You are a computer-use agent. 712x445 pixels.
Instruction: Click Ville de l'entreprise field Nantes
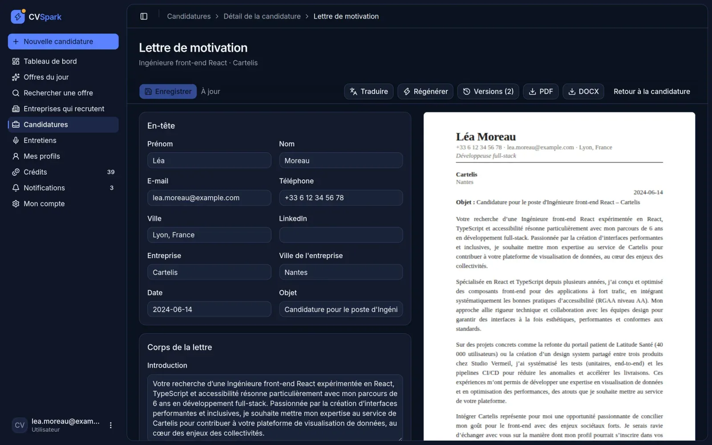[341, 272]
